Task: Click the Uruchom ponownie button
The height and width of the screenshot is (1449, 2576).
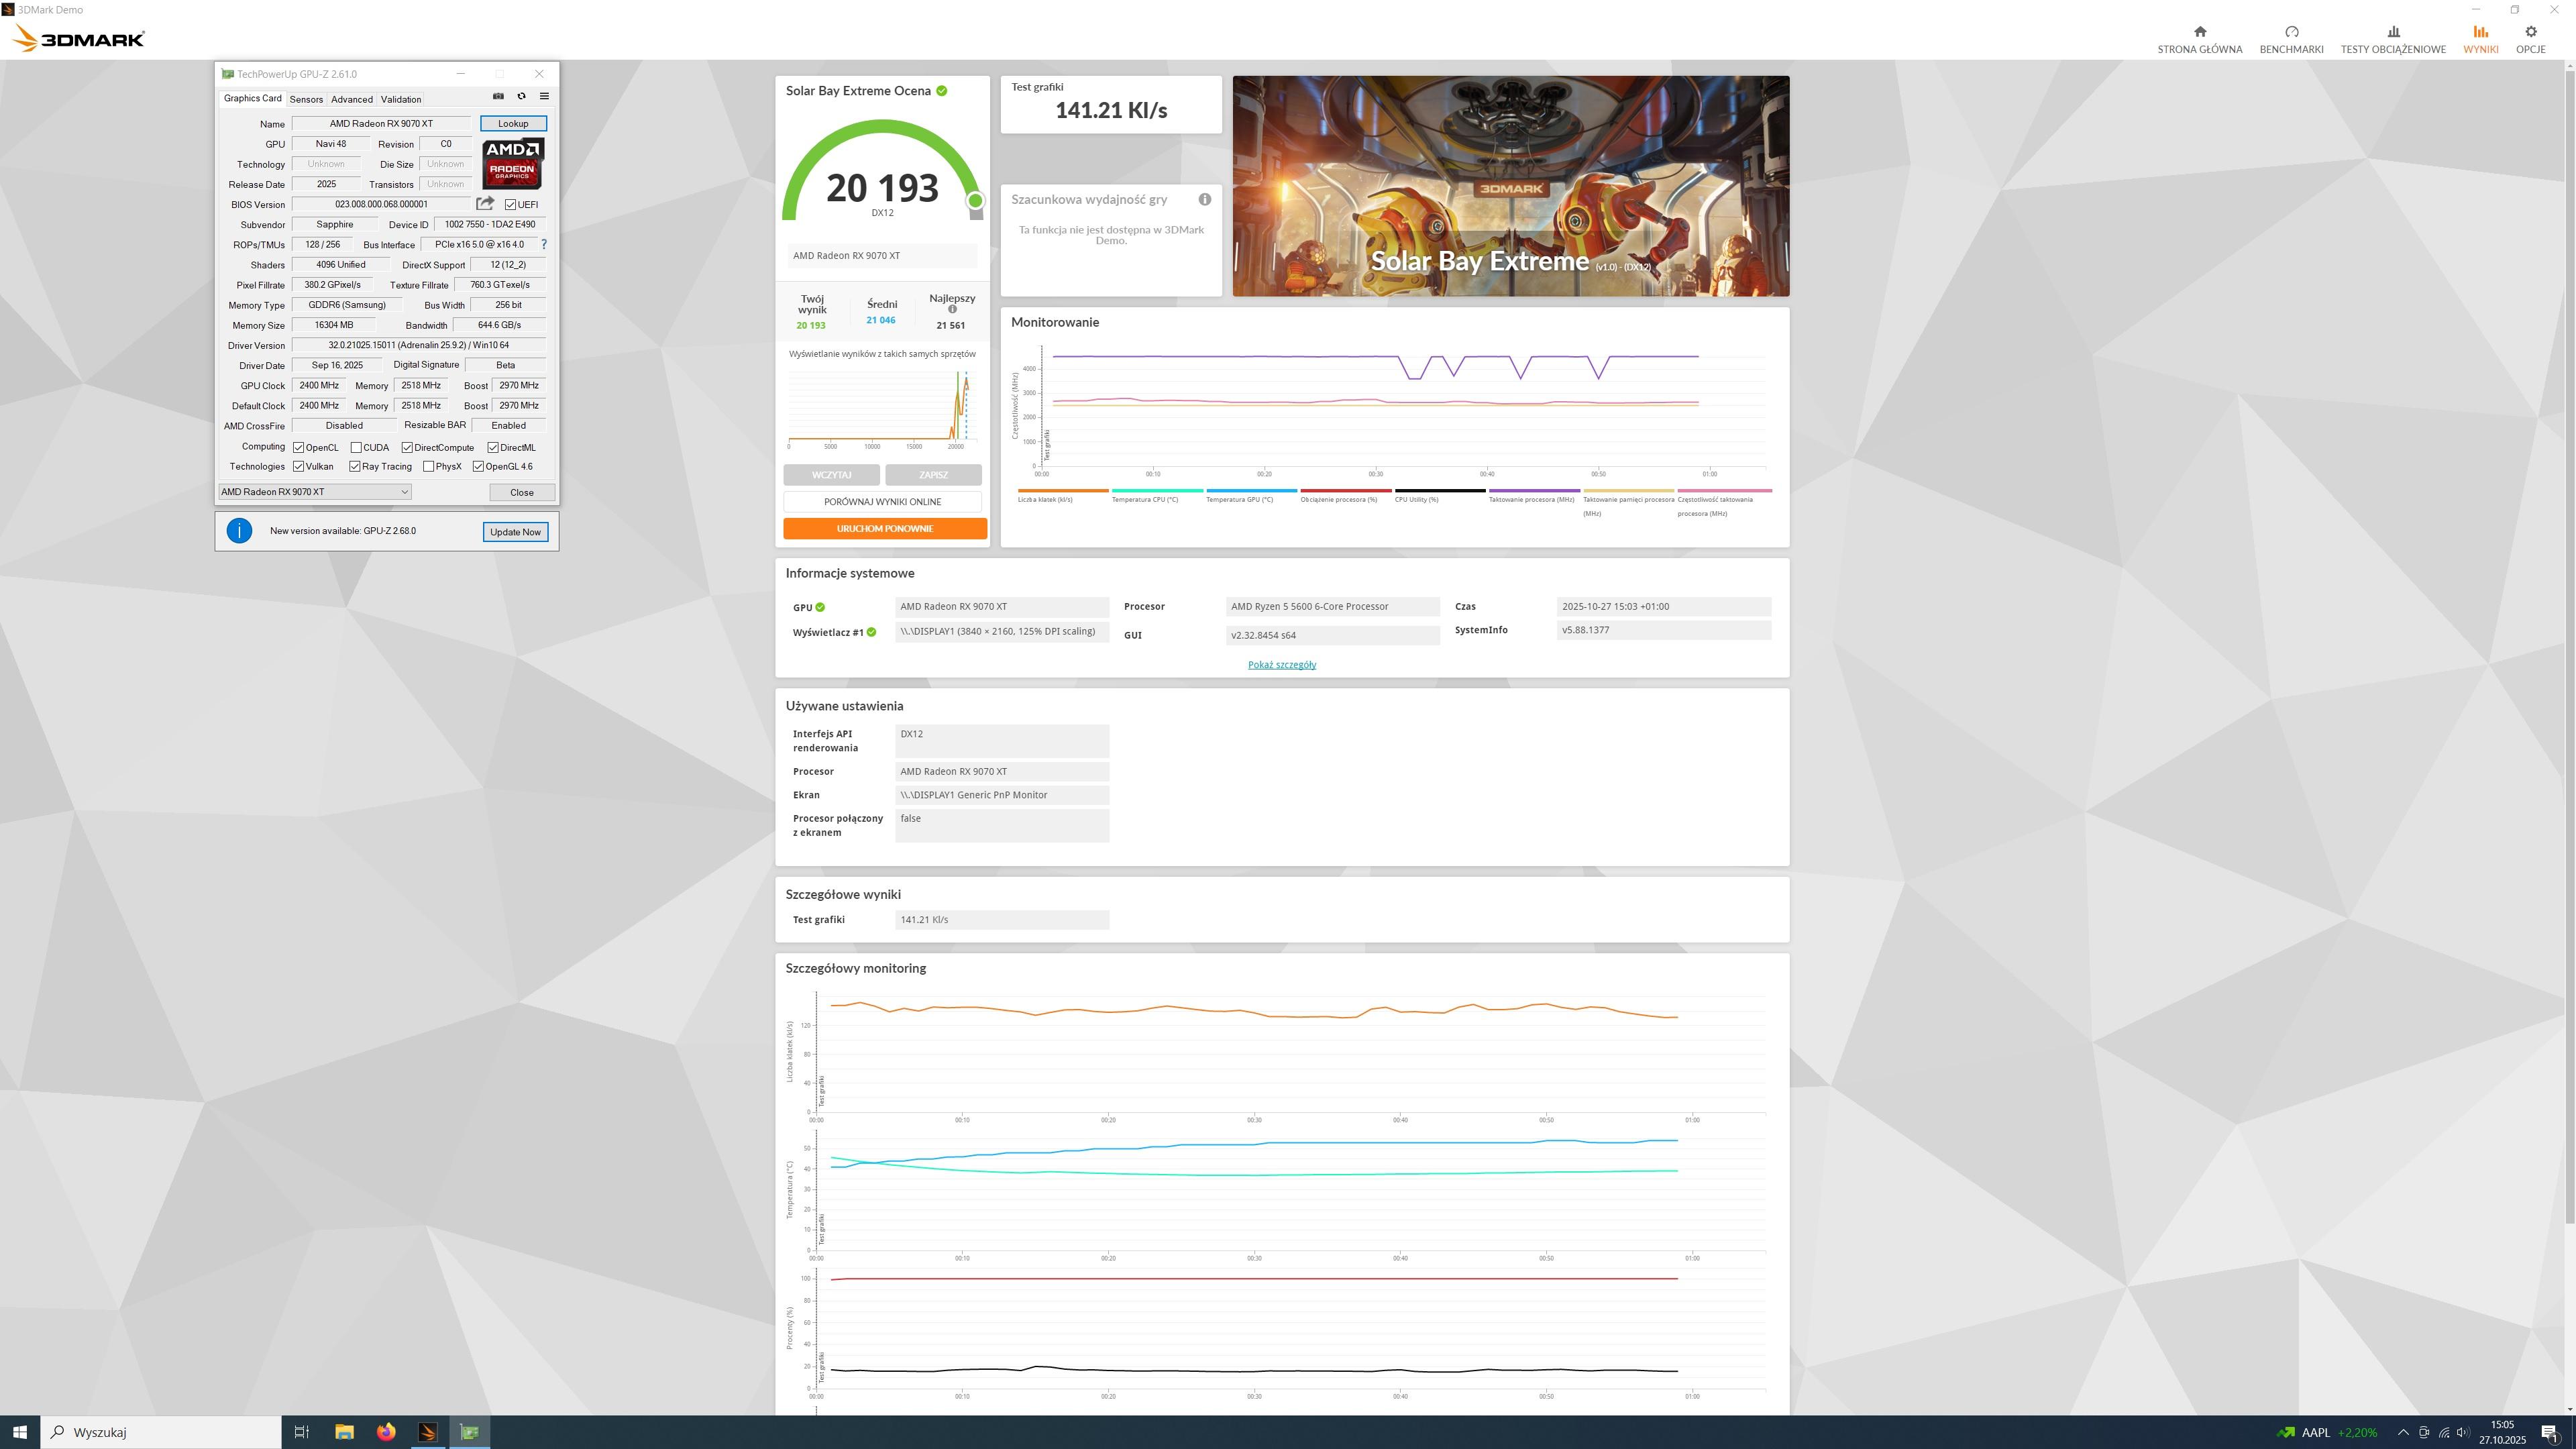Action: click(x=884, y=529)
